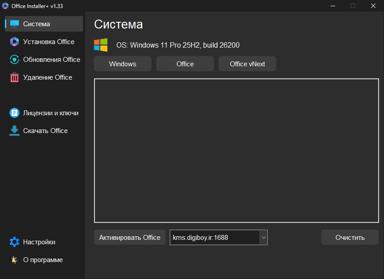Click the shield refresh icon for Обновления Office
The height and width of the screenshot is (279, 384).
(x=14, y=60)
